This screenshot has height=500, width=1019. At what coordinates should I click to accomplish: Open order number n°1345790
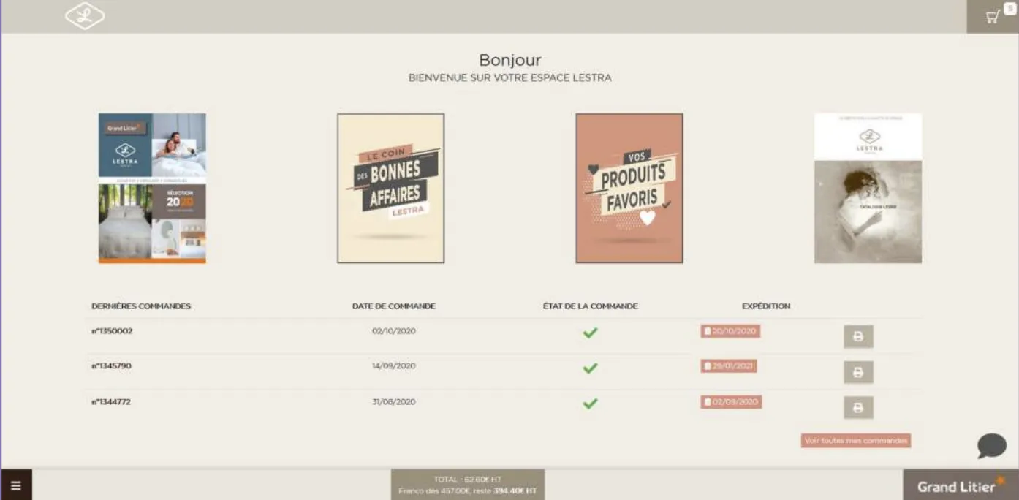point(111,365)
